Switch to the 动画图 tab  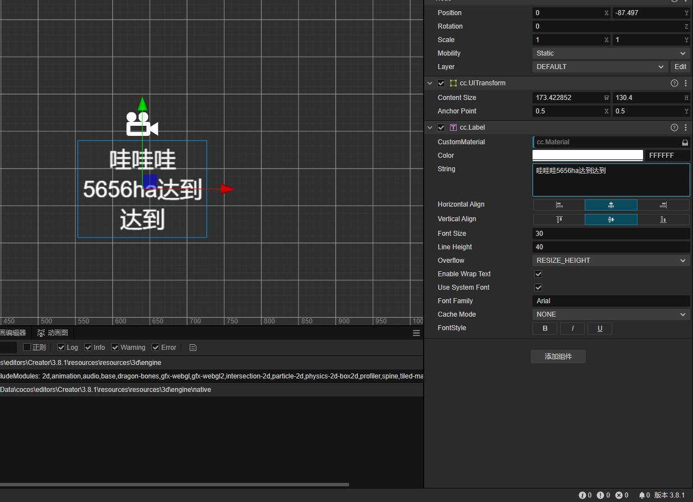[52, 333]
